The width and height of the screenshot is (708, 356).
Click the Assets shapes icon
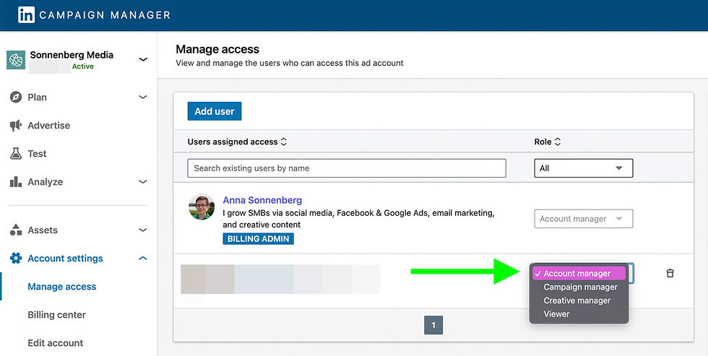click(16, 230)
